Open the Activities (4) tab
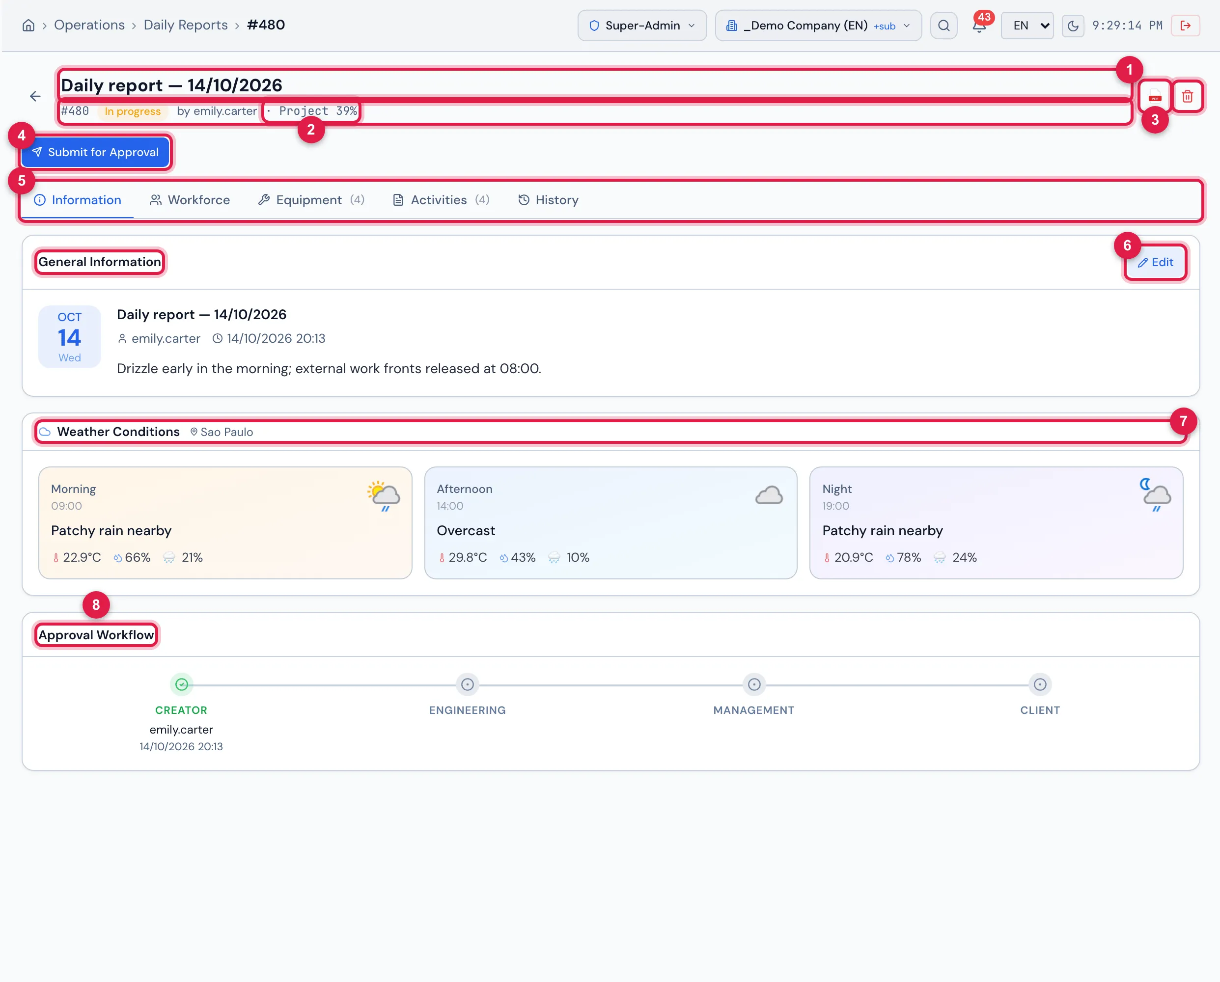 pyautogui.click(x=441, y=200)
